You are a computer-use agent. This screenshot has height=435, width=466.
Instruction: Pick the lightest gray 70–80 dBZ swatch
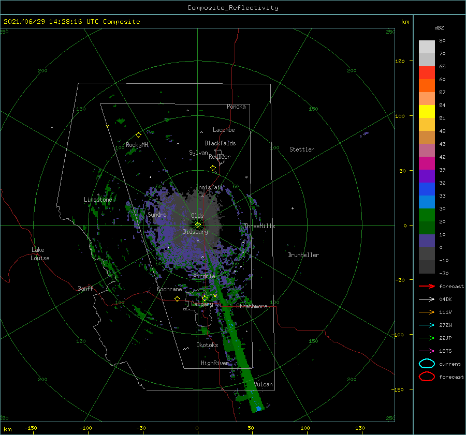427,47
